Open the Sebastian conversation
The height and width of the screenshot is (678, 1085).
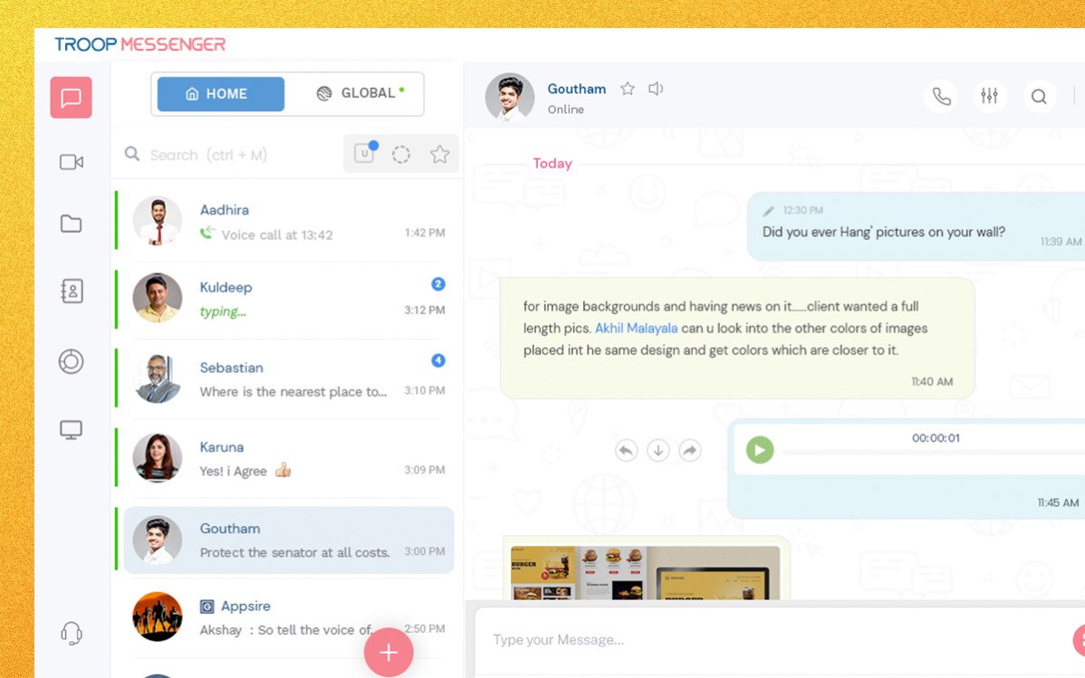287,378
